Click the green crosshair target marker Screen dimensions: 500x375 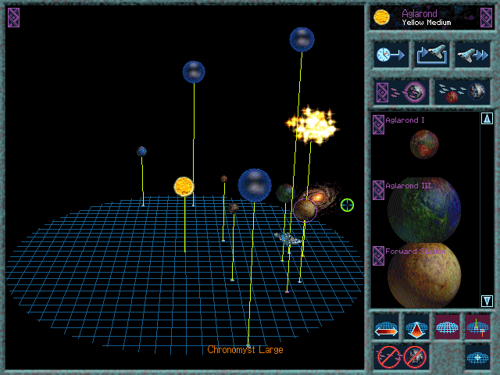pos(347,205)
